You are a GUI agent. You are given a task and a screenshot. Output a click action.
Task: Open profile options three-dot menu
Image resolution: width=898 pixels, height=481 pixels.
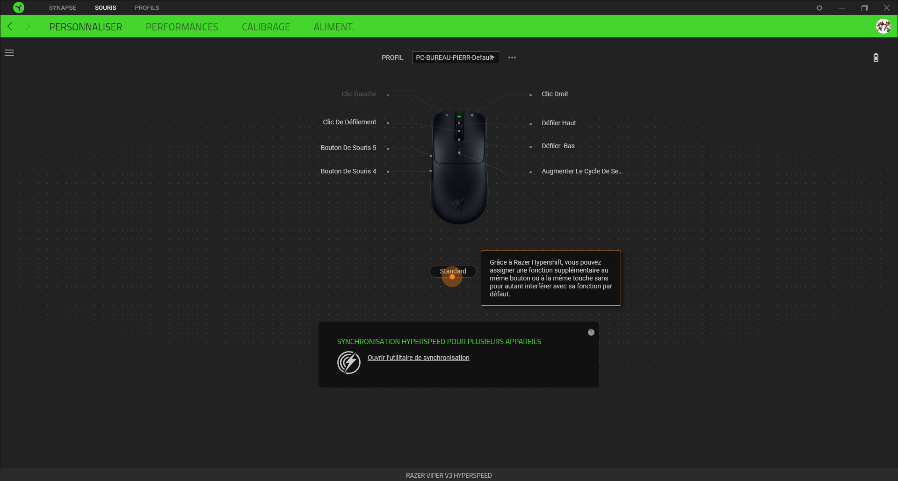coord(512,57)
